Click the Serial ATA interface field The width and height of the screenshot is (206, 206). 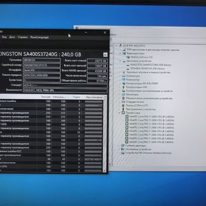tap(42, 70)
